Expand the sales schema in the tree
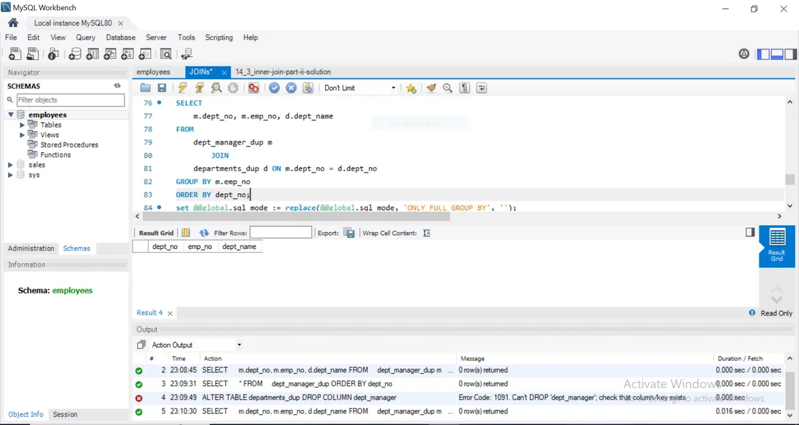 coord(10,165)
